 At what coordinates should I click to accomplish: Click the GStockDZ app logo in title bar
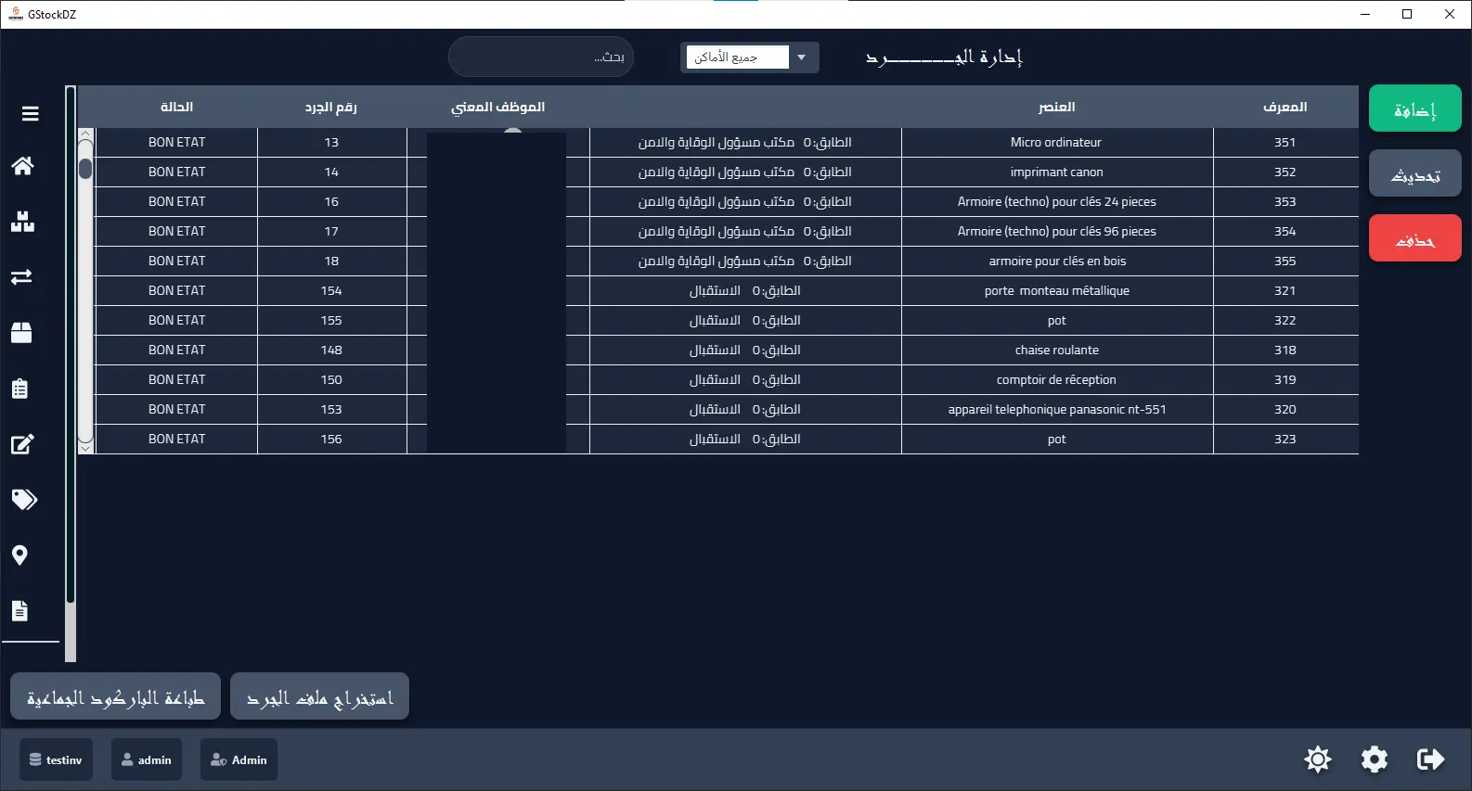point(15,14)
